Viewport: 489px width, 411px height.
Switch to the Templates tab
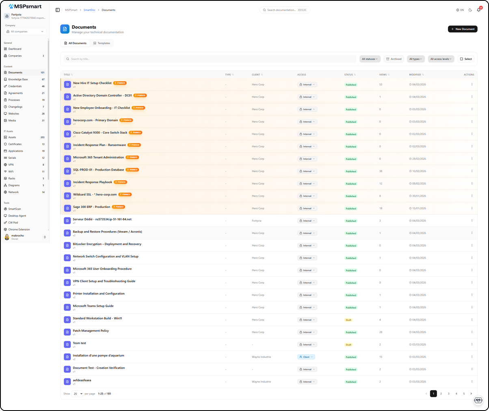pos(102,43)
